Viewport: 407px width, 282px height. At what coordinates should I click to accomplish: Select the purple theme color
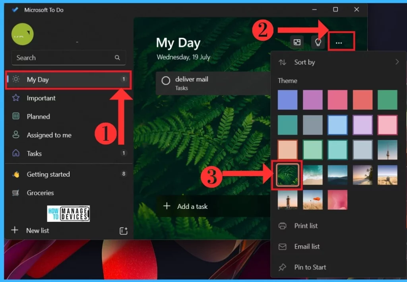(x=312, y=100)
